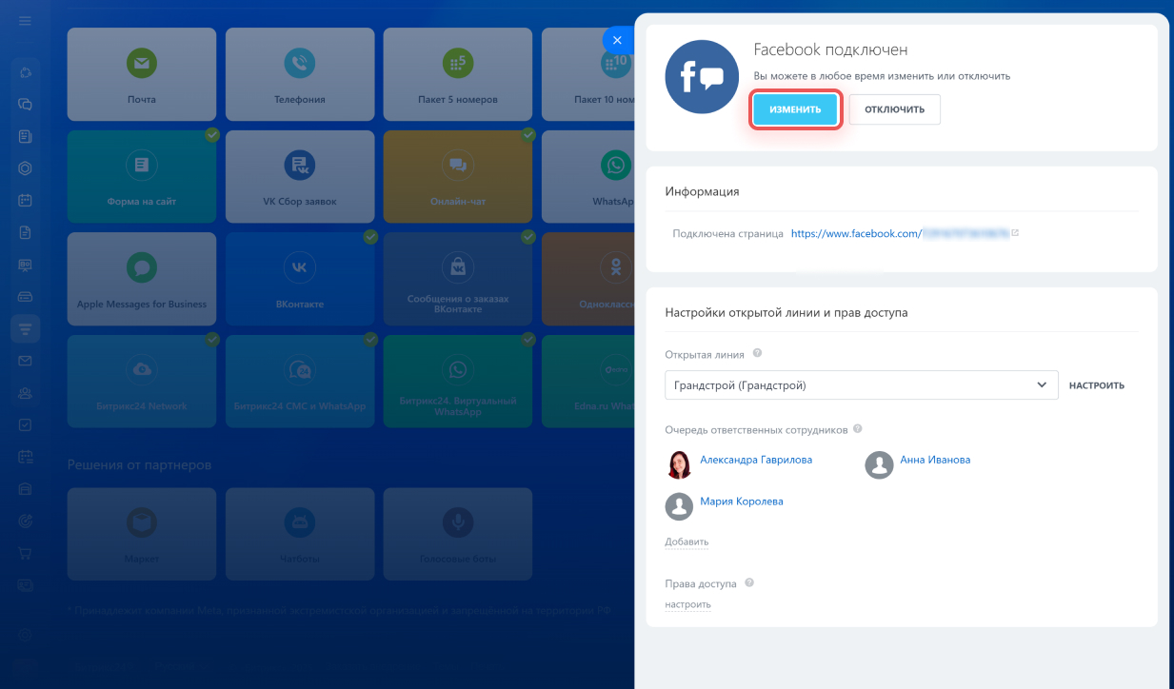Open the Форма на сайт tile
The image size is (1174, 689).
pyautogui.click(x=142, y=176)
